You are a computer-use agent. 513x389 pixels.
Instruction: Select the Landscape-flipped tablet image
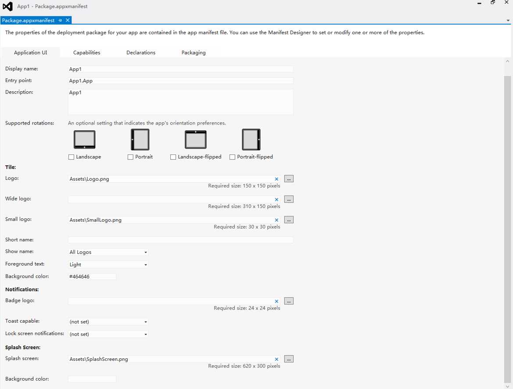196,139
